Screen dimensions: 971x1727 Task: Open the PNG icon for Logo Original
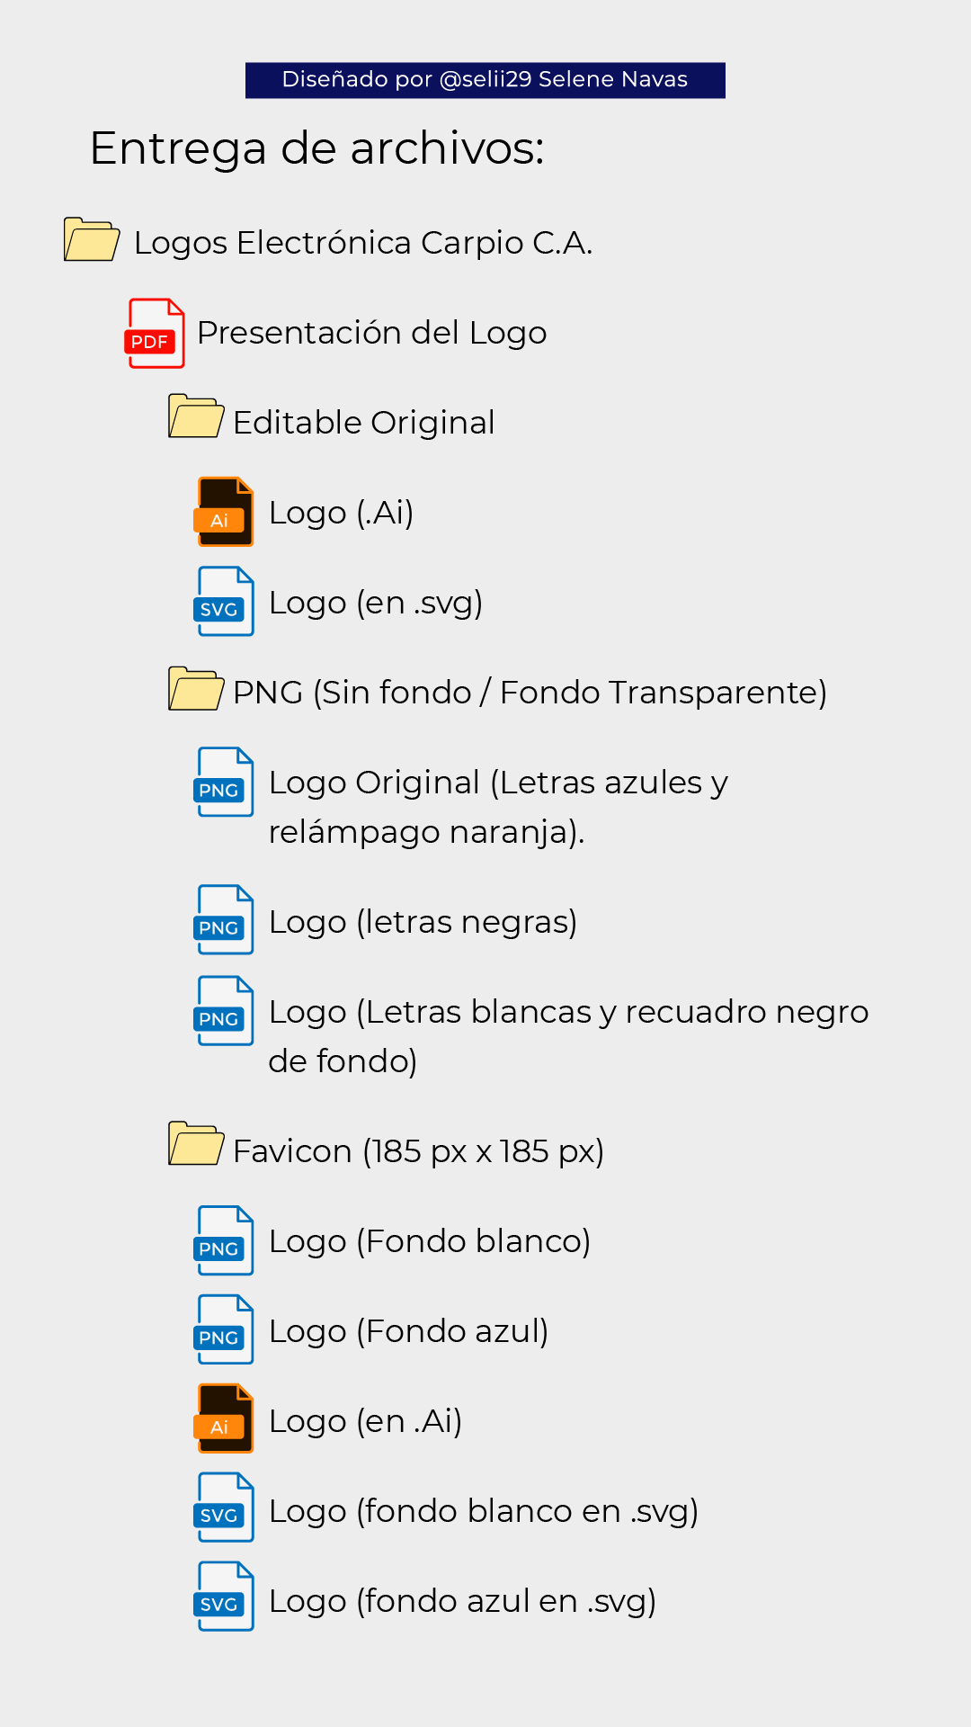point(224,782)
